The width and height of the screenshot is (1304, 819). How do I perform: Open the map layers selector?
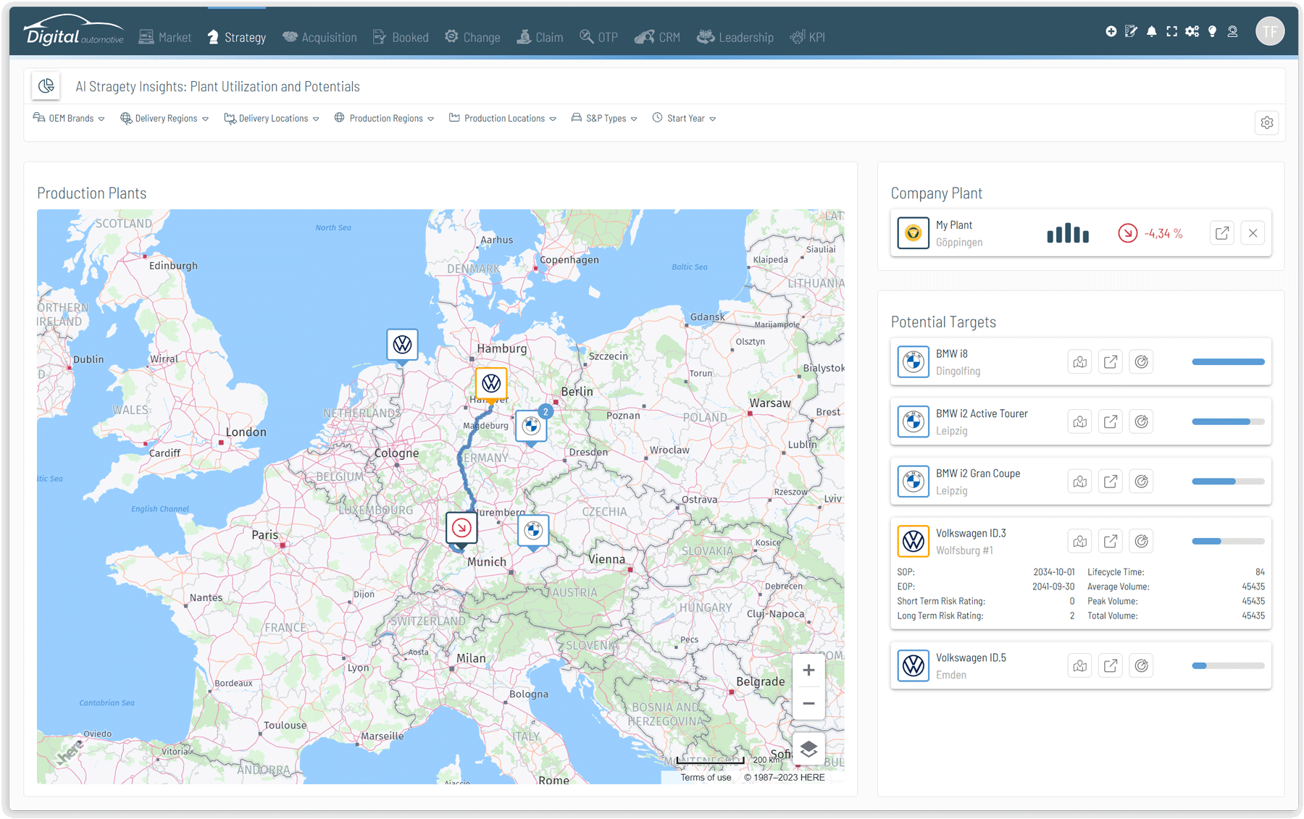pos(808,749)
